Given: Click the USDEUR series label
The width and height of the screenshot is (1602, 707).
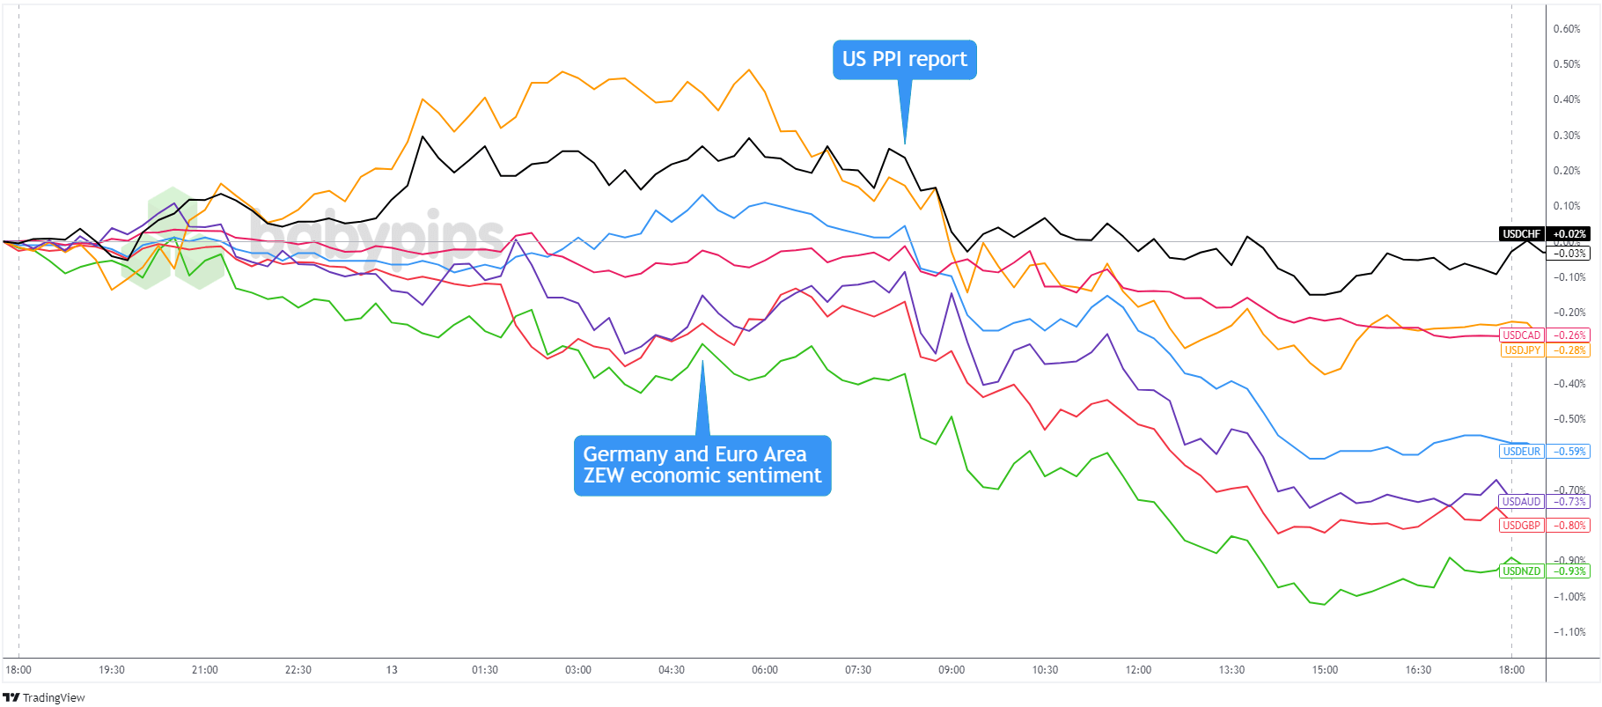Looking at the screenshot, I should point(1521,452).
